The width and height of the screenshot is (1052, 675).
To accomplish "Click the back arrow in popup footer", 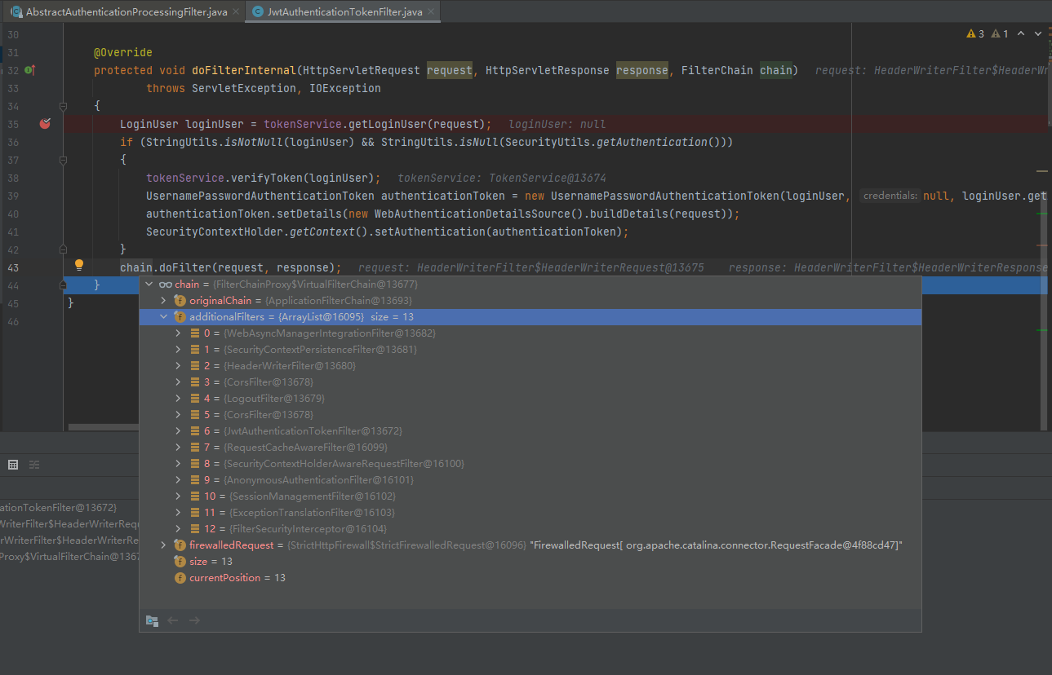I will (173, 620).
